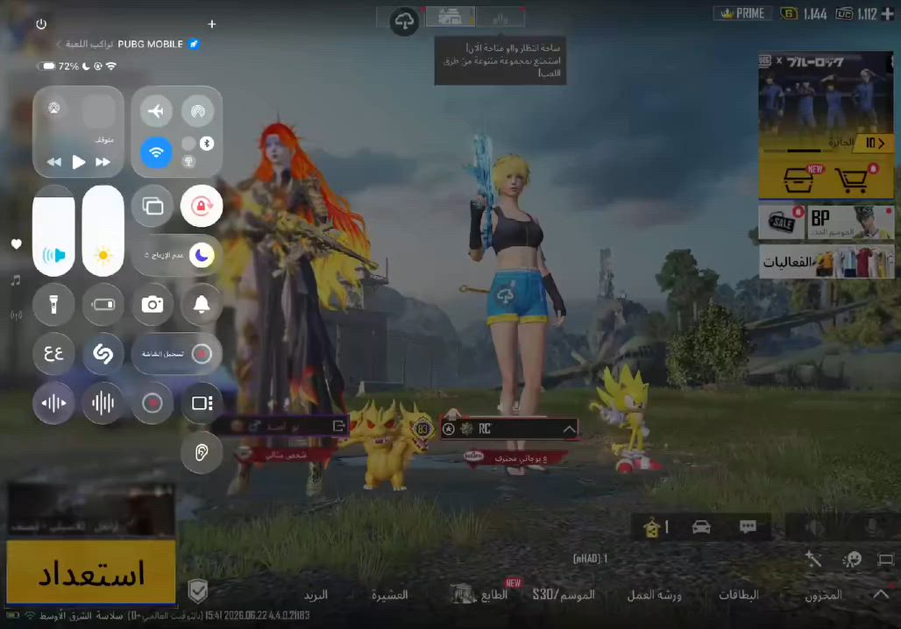Open الموسم S30 season menu

563,595
